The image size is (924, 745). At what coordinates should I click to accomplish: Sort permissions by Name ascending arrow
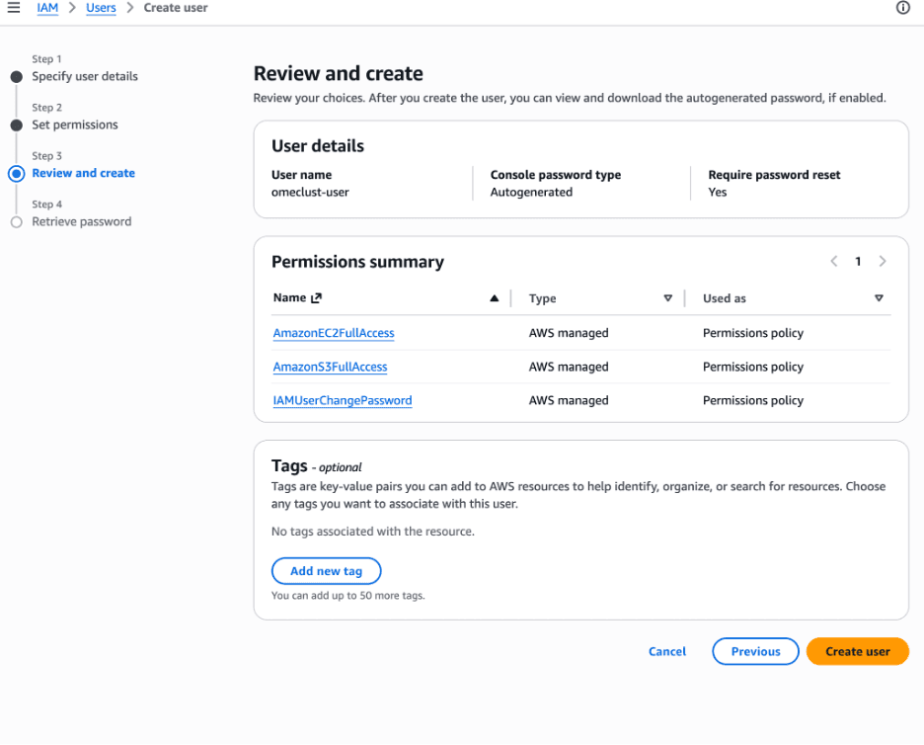pos(495,298)
